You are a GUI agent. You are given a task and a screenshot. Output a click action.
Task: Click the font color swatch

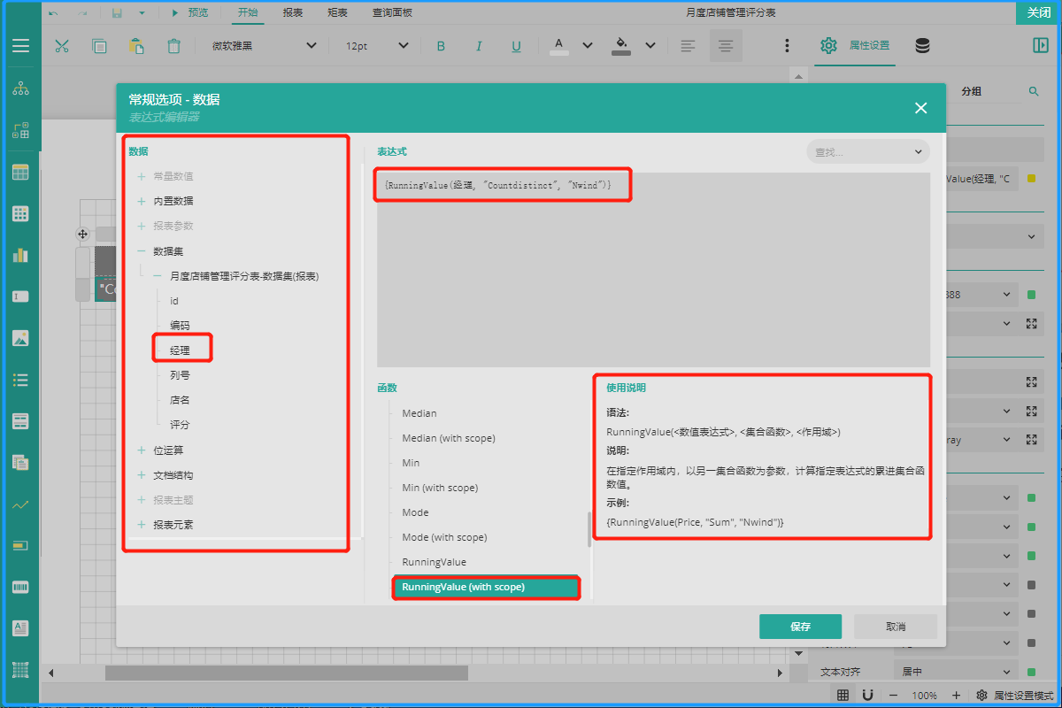click(x=559, y=46)
